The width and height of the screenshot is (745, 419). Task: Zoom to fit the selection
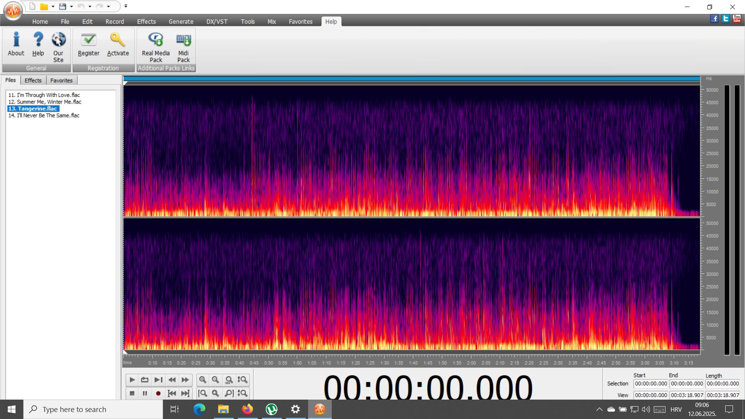point(215,393)
